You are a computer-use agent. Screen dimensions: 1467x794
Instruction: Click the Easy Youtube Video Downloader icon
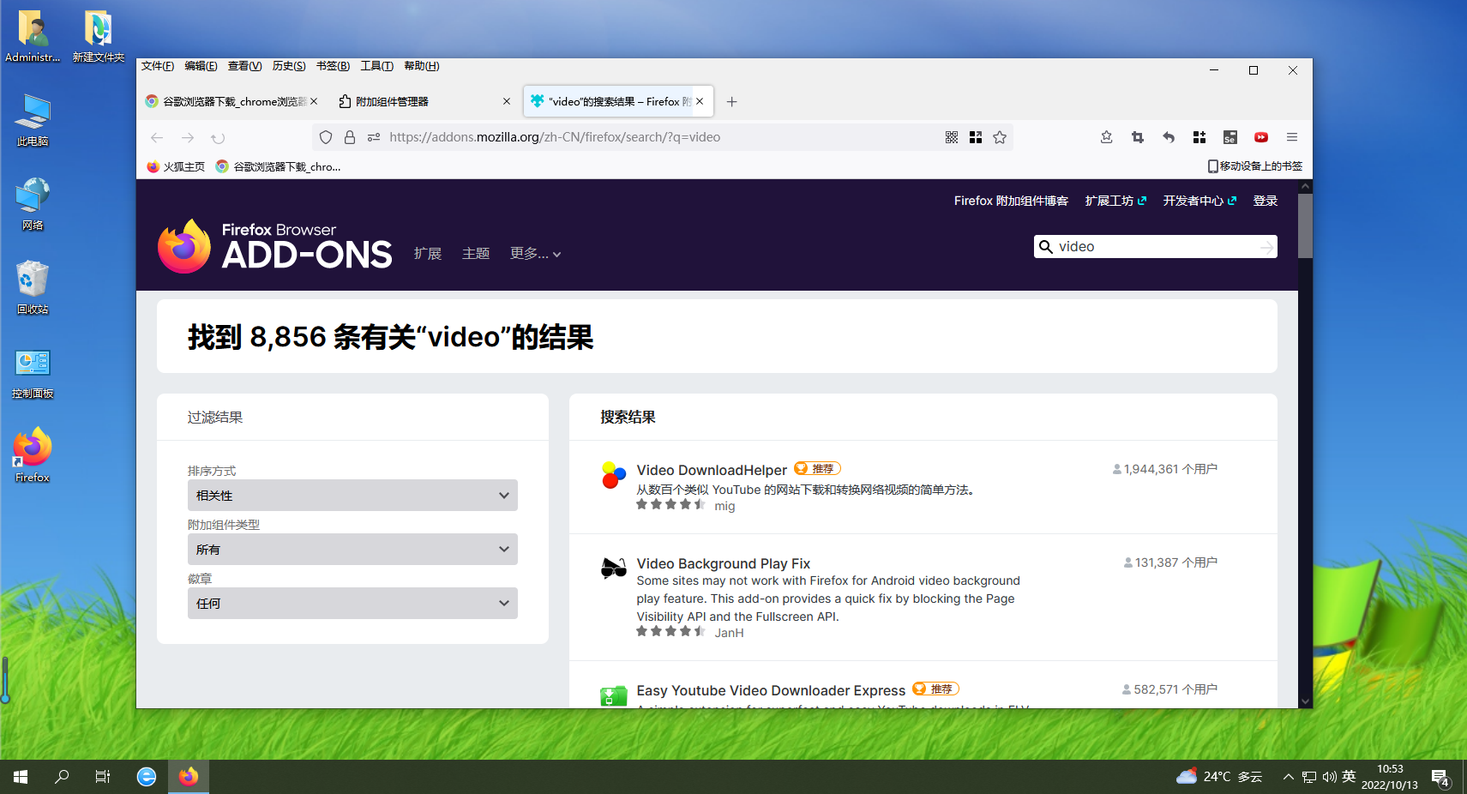pyautogui.click(x=614, y=695)
